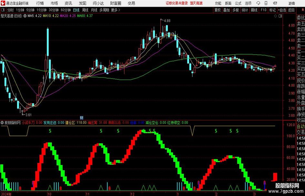Expand the 股朋指标网 sub-indicator dropdown
This screenshot has height=196, width=305.
click(x=2, y=123)
